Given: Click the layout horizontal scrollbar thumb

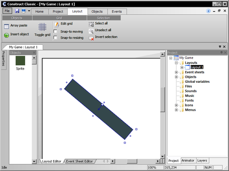Looking at the screenshot, I should pos(132,161).
